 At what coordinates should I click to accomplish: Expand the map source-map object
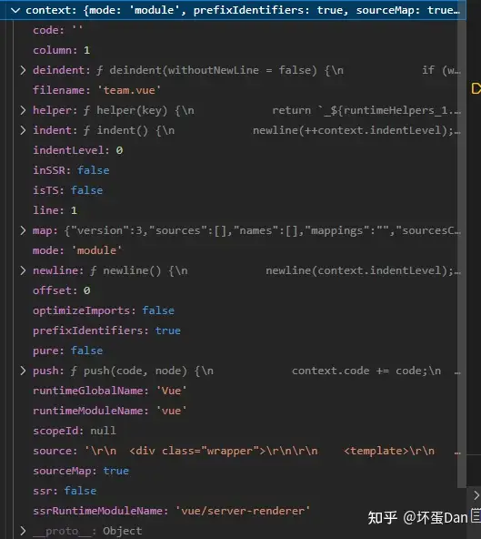click(x=23, y=230)
